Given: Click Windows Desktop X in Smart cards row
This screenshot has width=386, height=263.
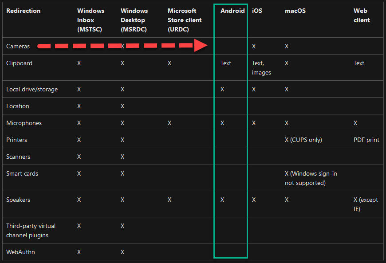Looking at the screenshot, I should pyautogui.click(x=122, y=174).
